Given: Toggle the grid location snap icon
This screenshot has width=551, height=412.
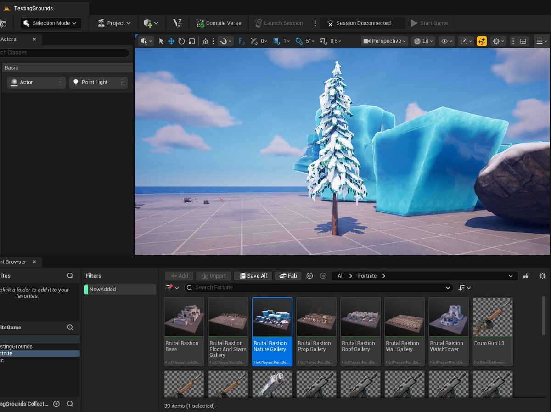Looking at the screenshot, I should tap(276, 41).
